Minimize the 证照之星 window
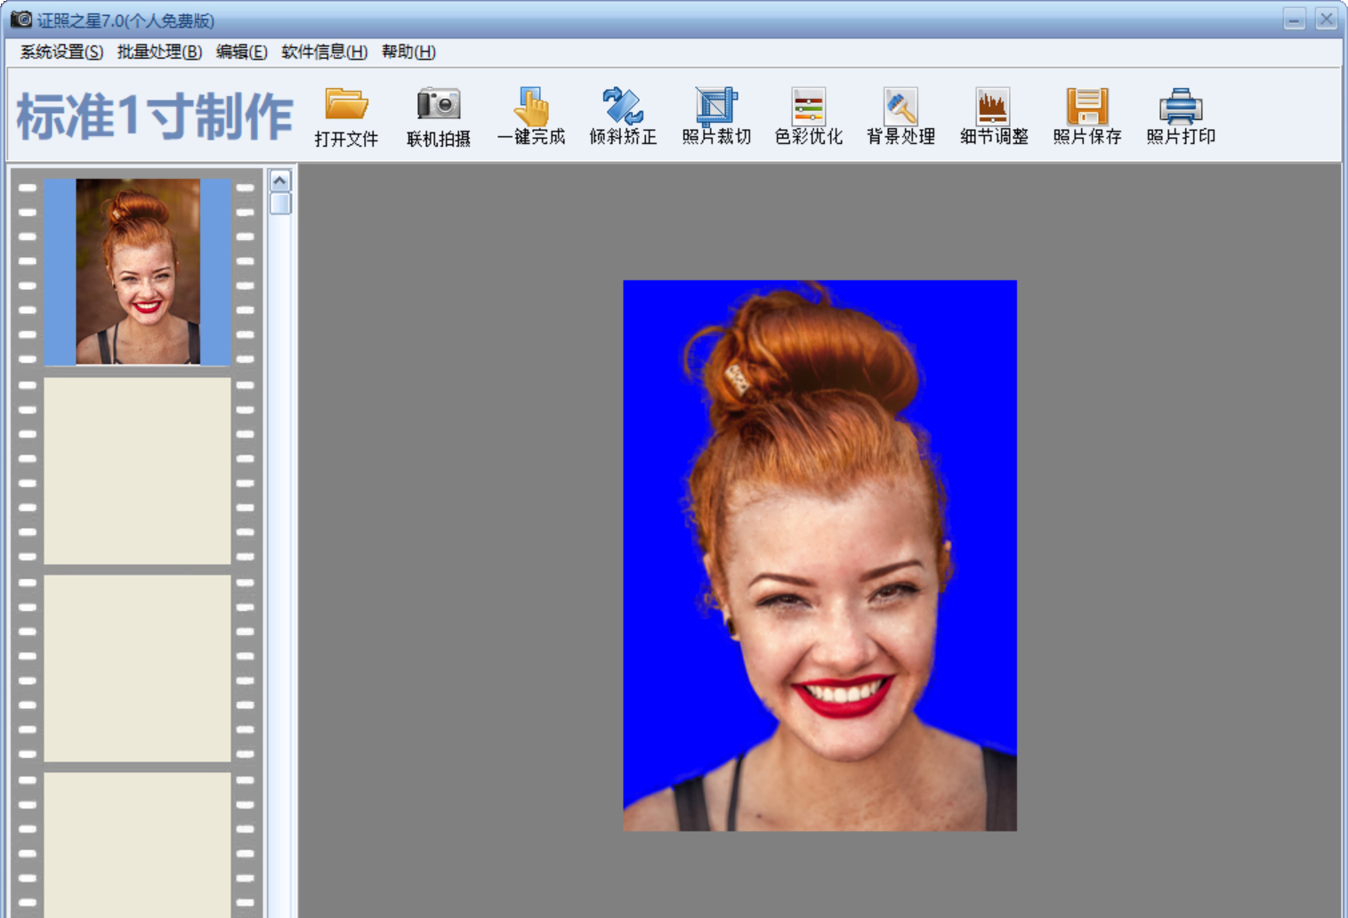The width and height of the screenshot is (1348, 918). pyautogui.click(x=1294, y=19)
